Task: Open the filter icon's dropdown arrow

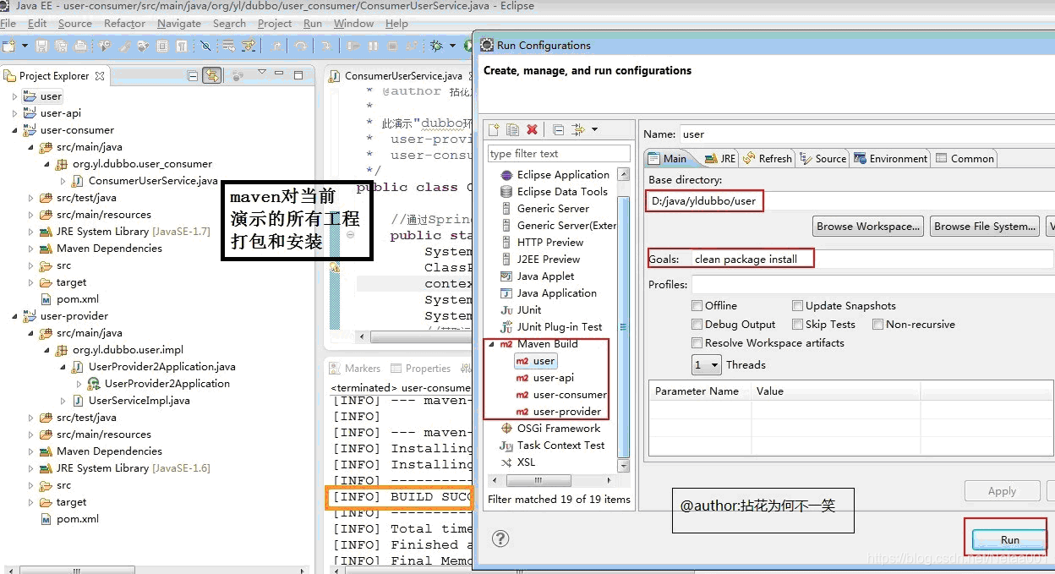Action: [594, 129]
